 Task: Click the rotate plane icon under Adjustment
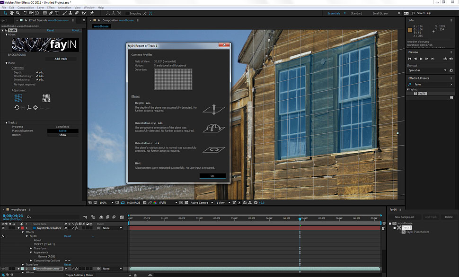coord(17,108)
